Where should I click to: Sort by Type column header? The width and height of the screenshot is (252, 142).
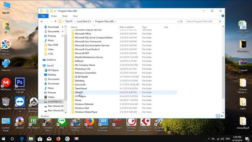(x=152, y=27)
